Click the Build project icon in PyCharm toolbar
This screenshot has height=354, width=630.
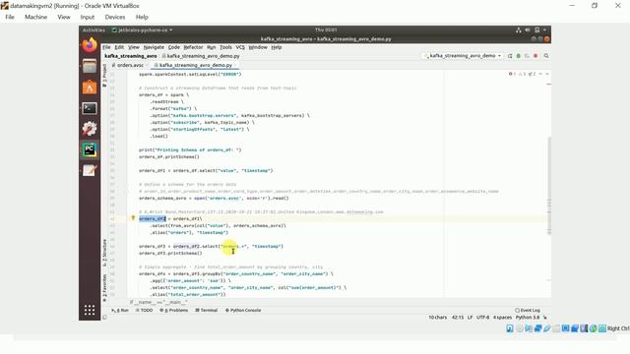[x=510, y=56]
